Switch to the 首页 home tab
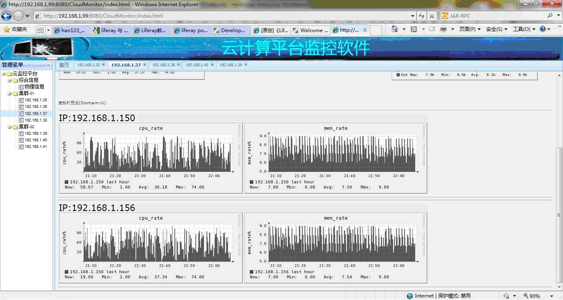 [x=64, y=65]
